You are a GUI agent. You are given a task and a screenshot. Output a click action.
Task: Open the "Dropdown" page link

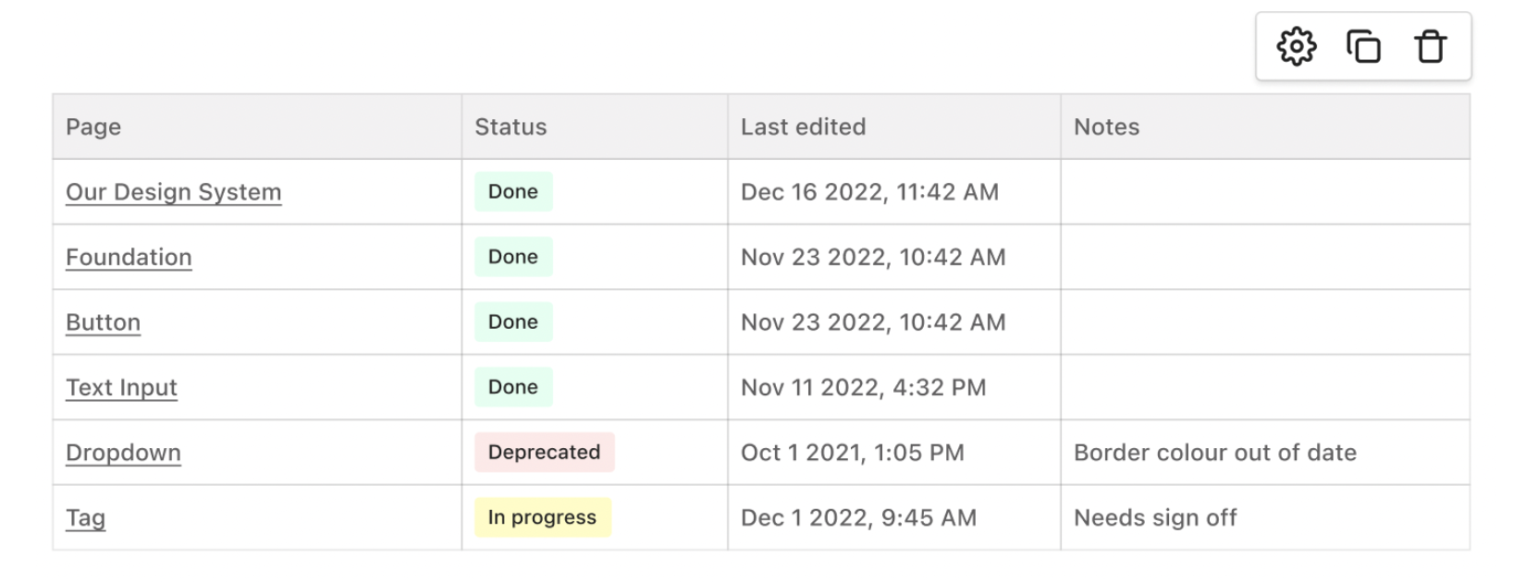click(122, 452)
